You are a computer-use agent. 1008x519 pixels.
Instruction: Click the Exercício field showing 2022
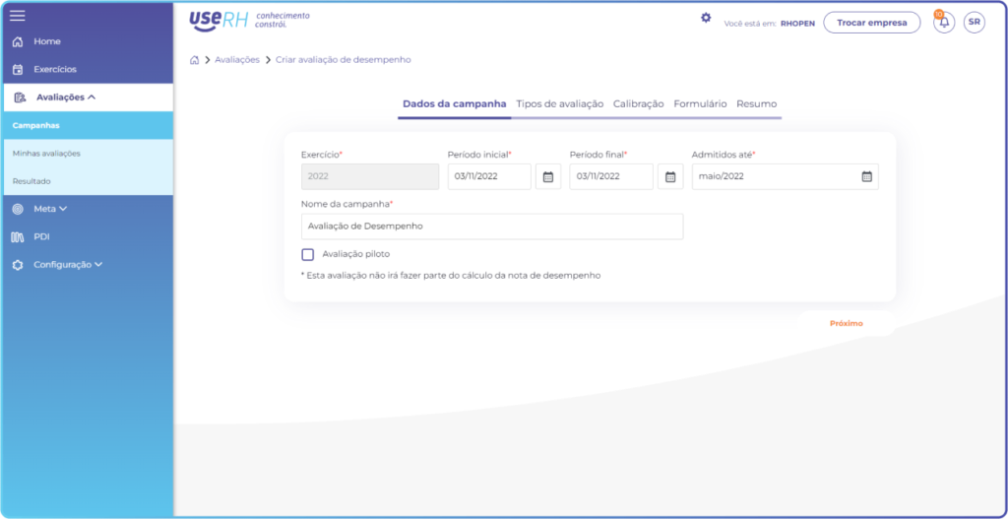tap(370, 177)
